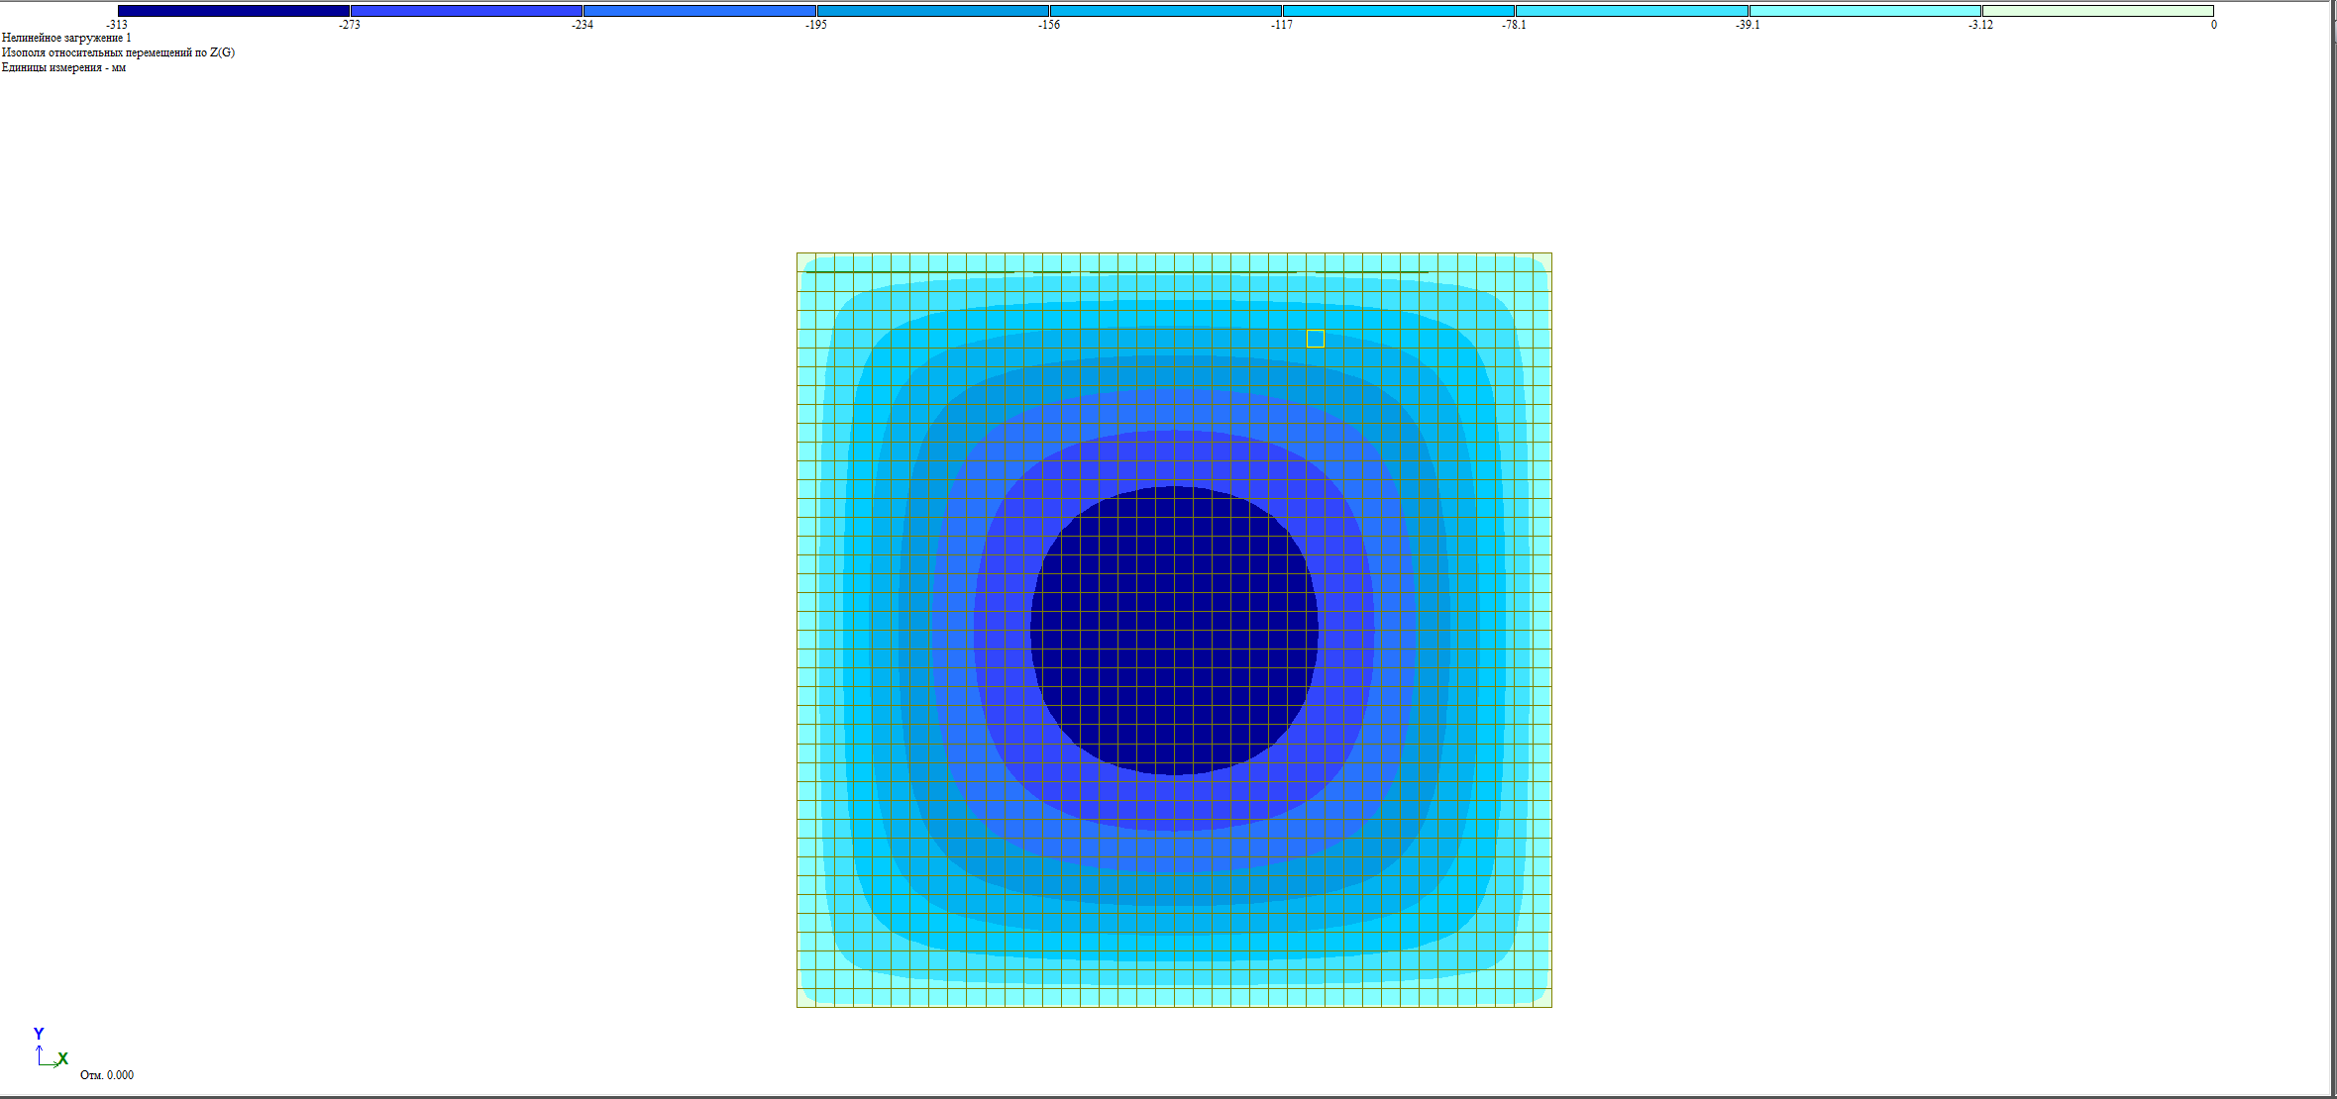This screenshot has height=1099, width=2337.
Task: Pick the -234 to -195 scale color band
Action: click(x=699, y=11)
